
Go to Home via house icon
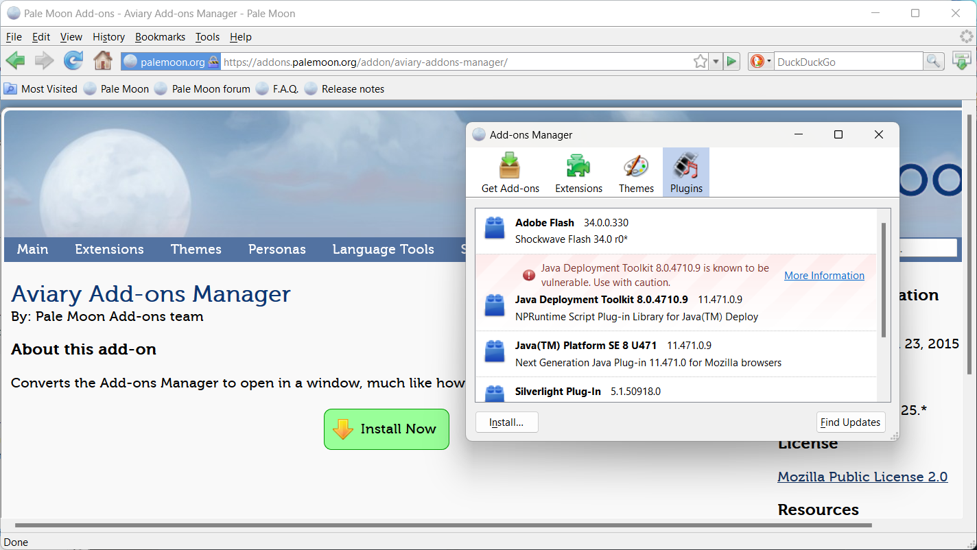(103, 61)
